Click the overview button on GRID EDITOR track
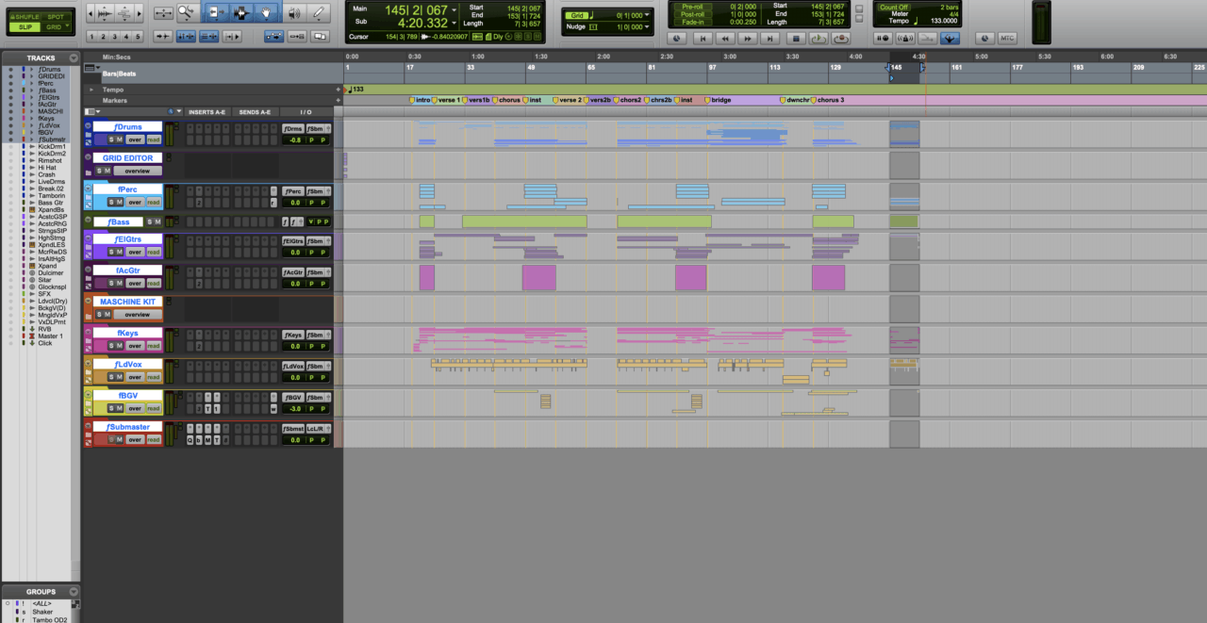1207x623 pixels. click(x=138, y=171)
